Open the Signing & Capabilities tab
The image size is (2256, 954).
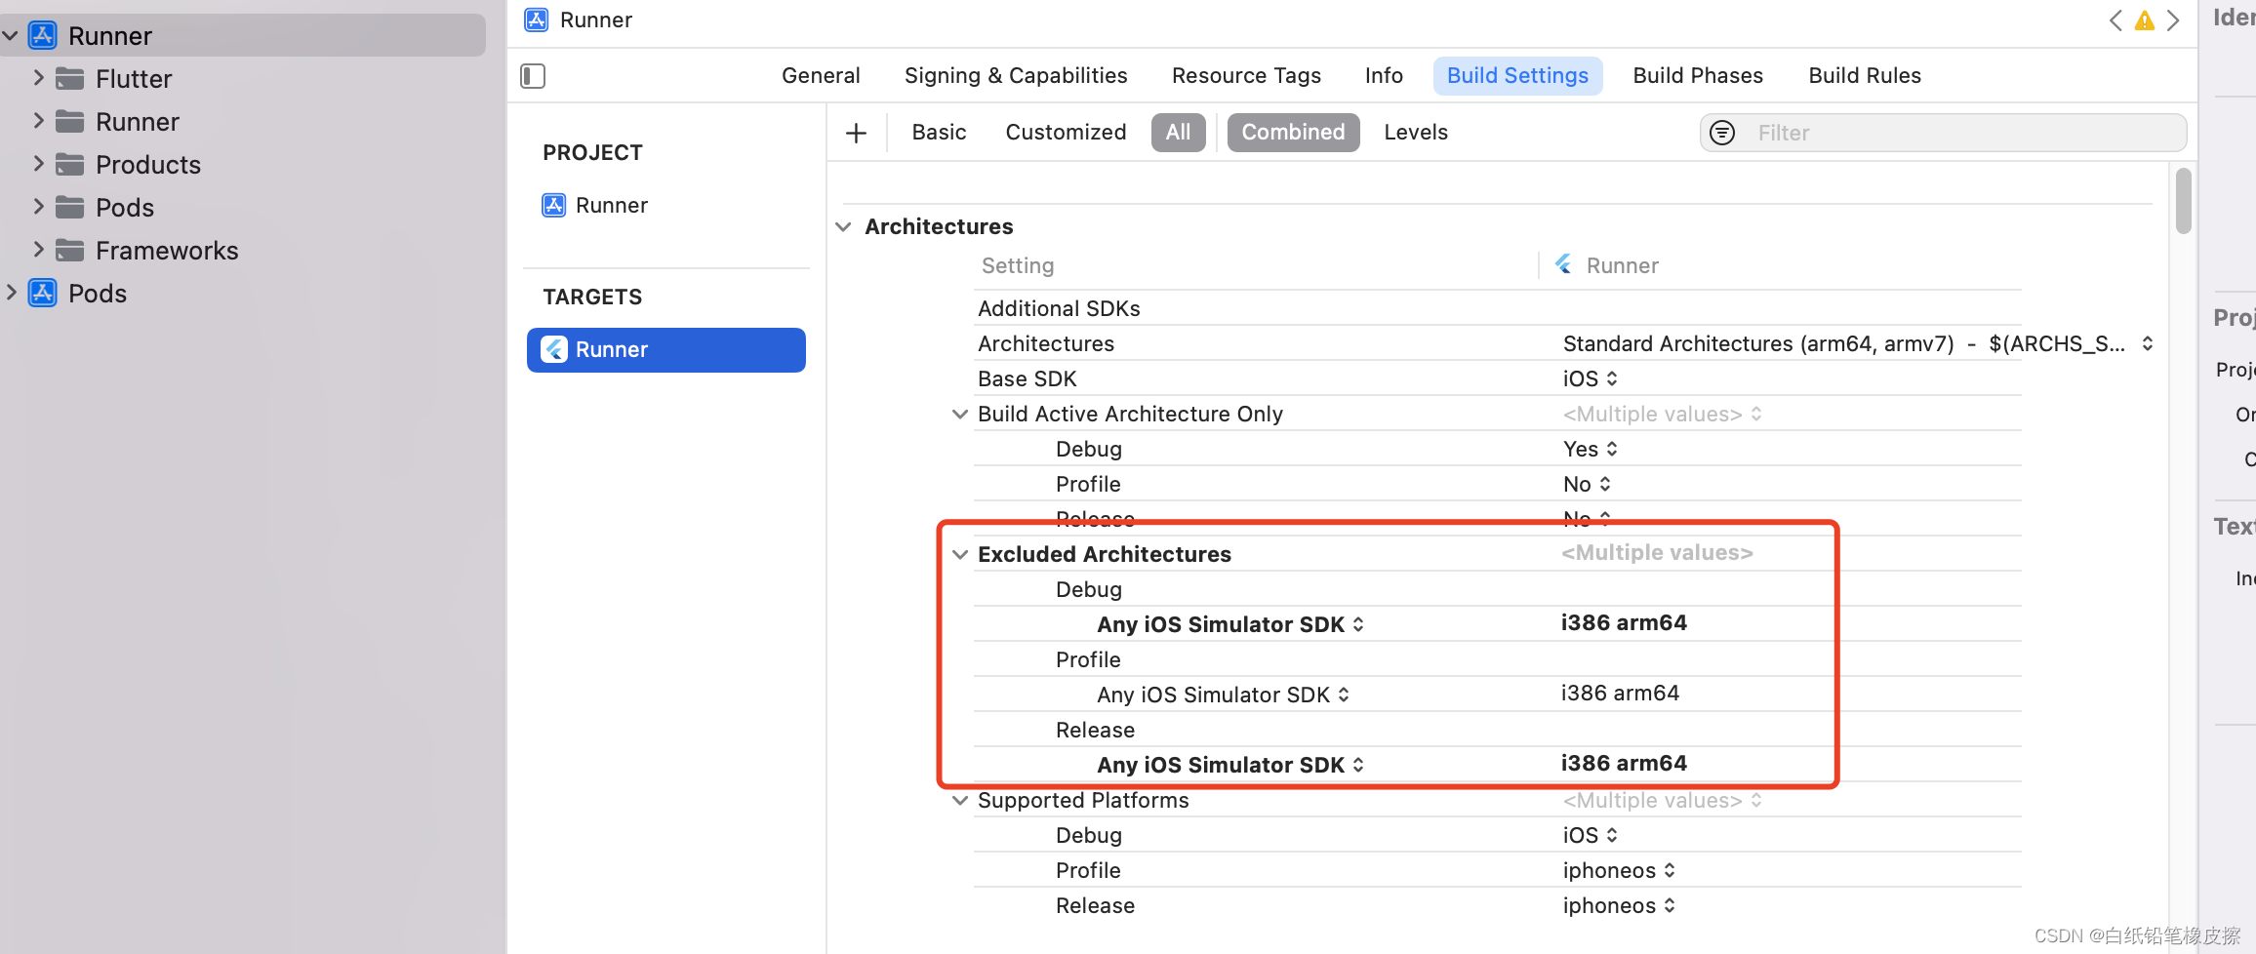click(x=1015, y=75)
